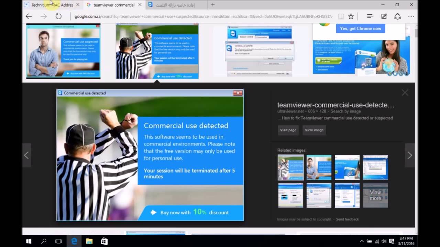Click View image button
Screen dimensions: 440x247
pos(314,130)
